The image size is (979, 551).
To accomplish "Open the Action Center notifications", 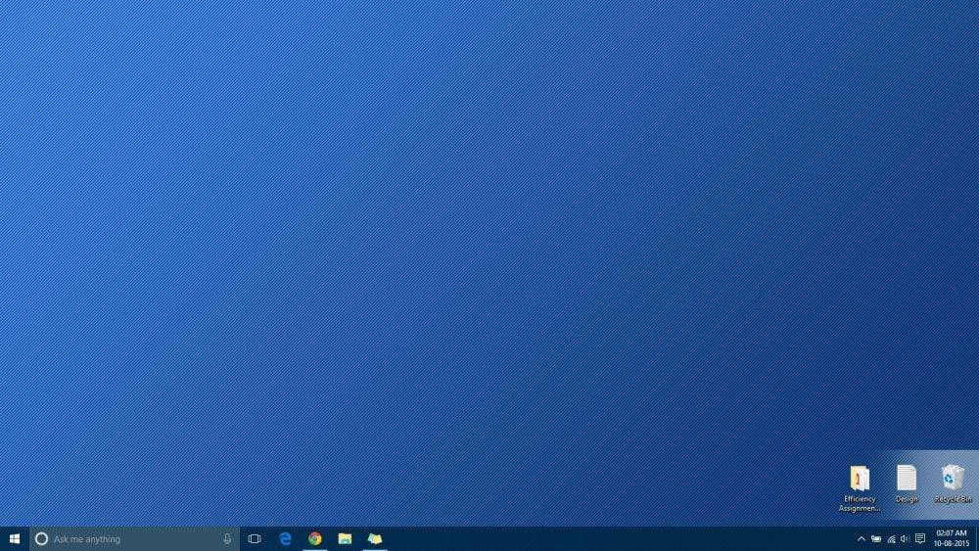I will point(920,538).
